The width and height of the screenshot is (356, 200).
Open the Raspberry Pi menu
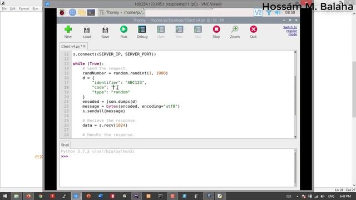pyautogui.click(x=62, y=12)
